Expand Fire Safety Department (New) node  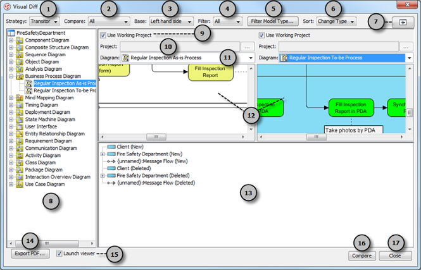tap(103, 154)
